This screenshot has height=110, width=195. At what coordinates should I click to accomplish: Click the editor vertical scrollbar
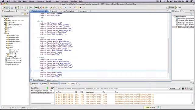(168, 56)
